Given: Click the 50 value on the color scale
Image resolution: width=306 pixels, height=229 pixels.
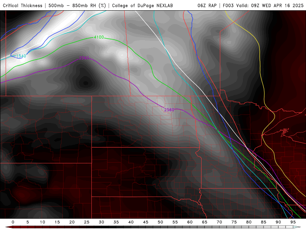Looking at the screenshot, I should tap(160, 222).
